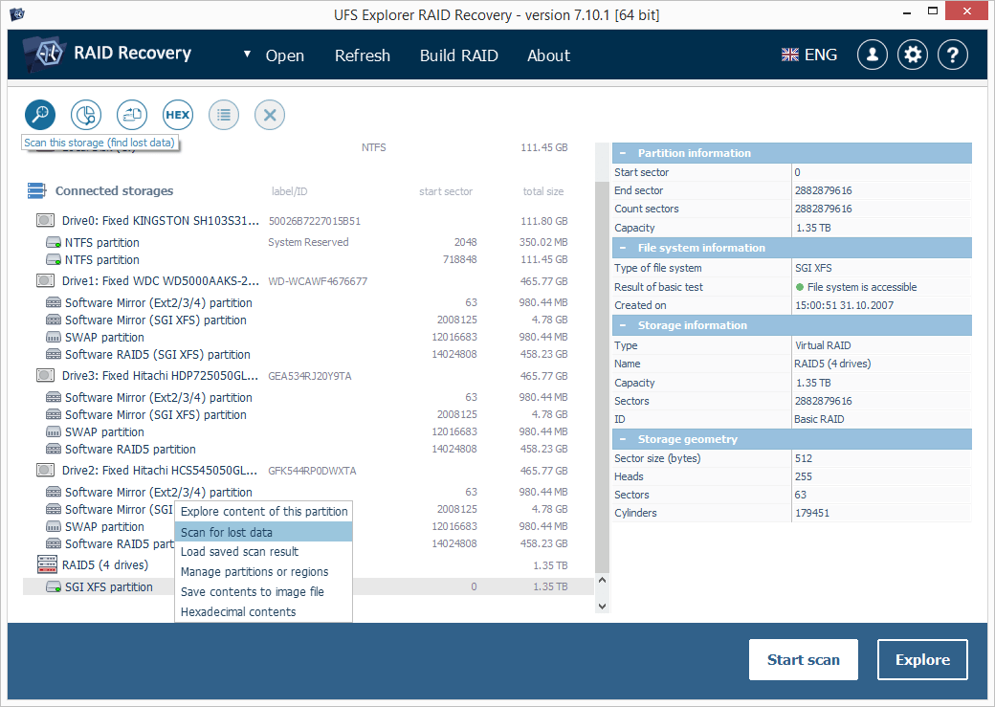Image resolution: width=995 pixels, height=707 pixels.
Task: Collapse the File system information section
Action: coord(623,248)
